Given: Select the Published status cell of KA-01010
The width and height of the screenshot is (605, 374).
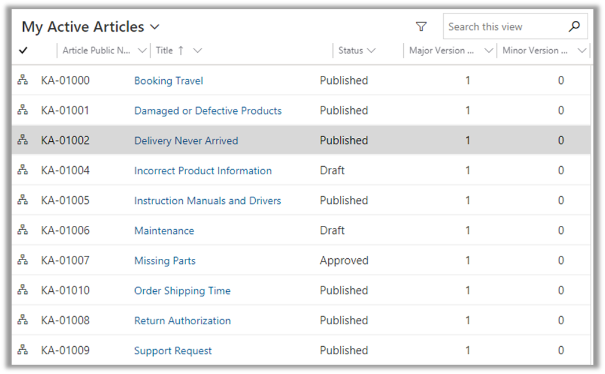Looking at the screenshot, I should pos(344,291).
